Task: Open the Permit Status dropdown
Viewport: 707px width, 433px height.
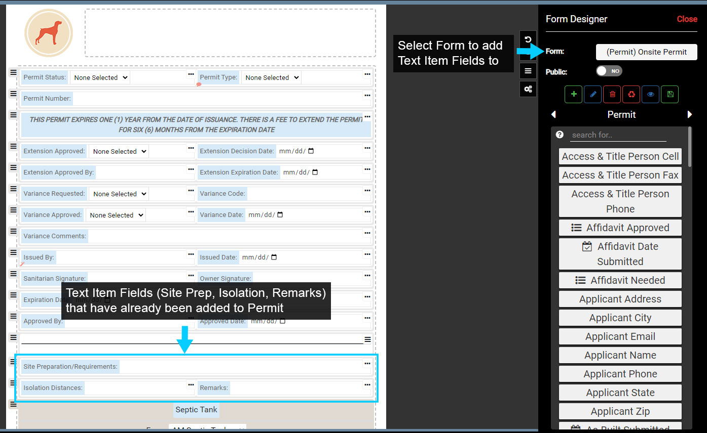Action: click(100, 77)
